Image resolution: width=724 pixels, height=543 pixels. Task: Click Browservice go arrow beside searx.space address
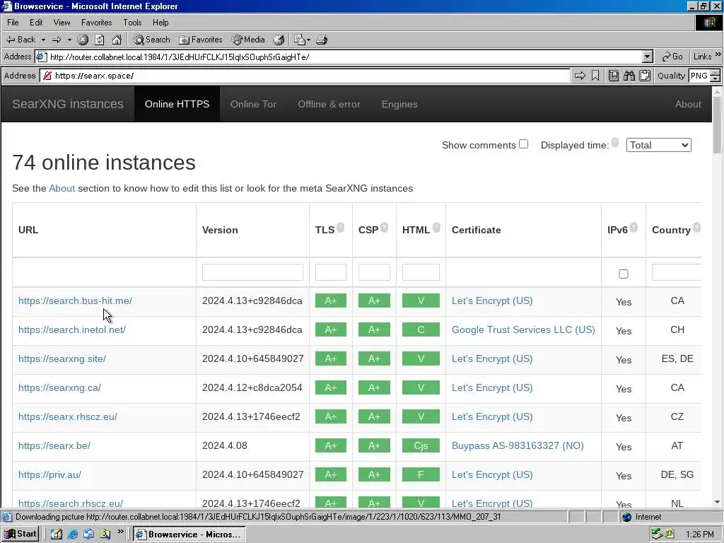[580, 76]
